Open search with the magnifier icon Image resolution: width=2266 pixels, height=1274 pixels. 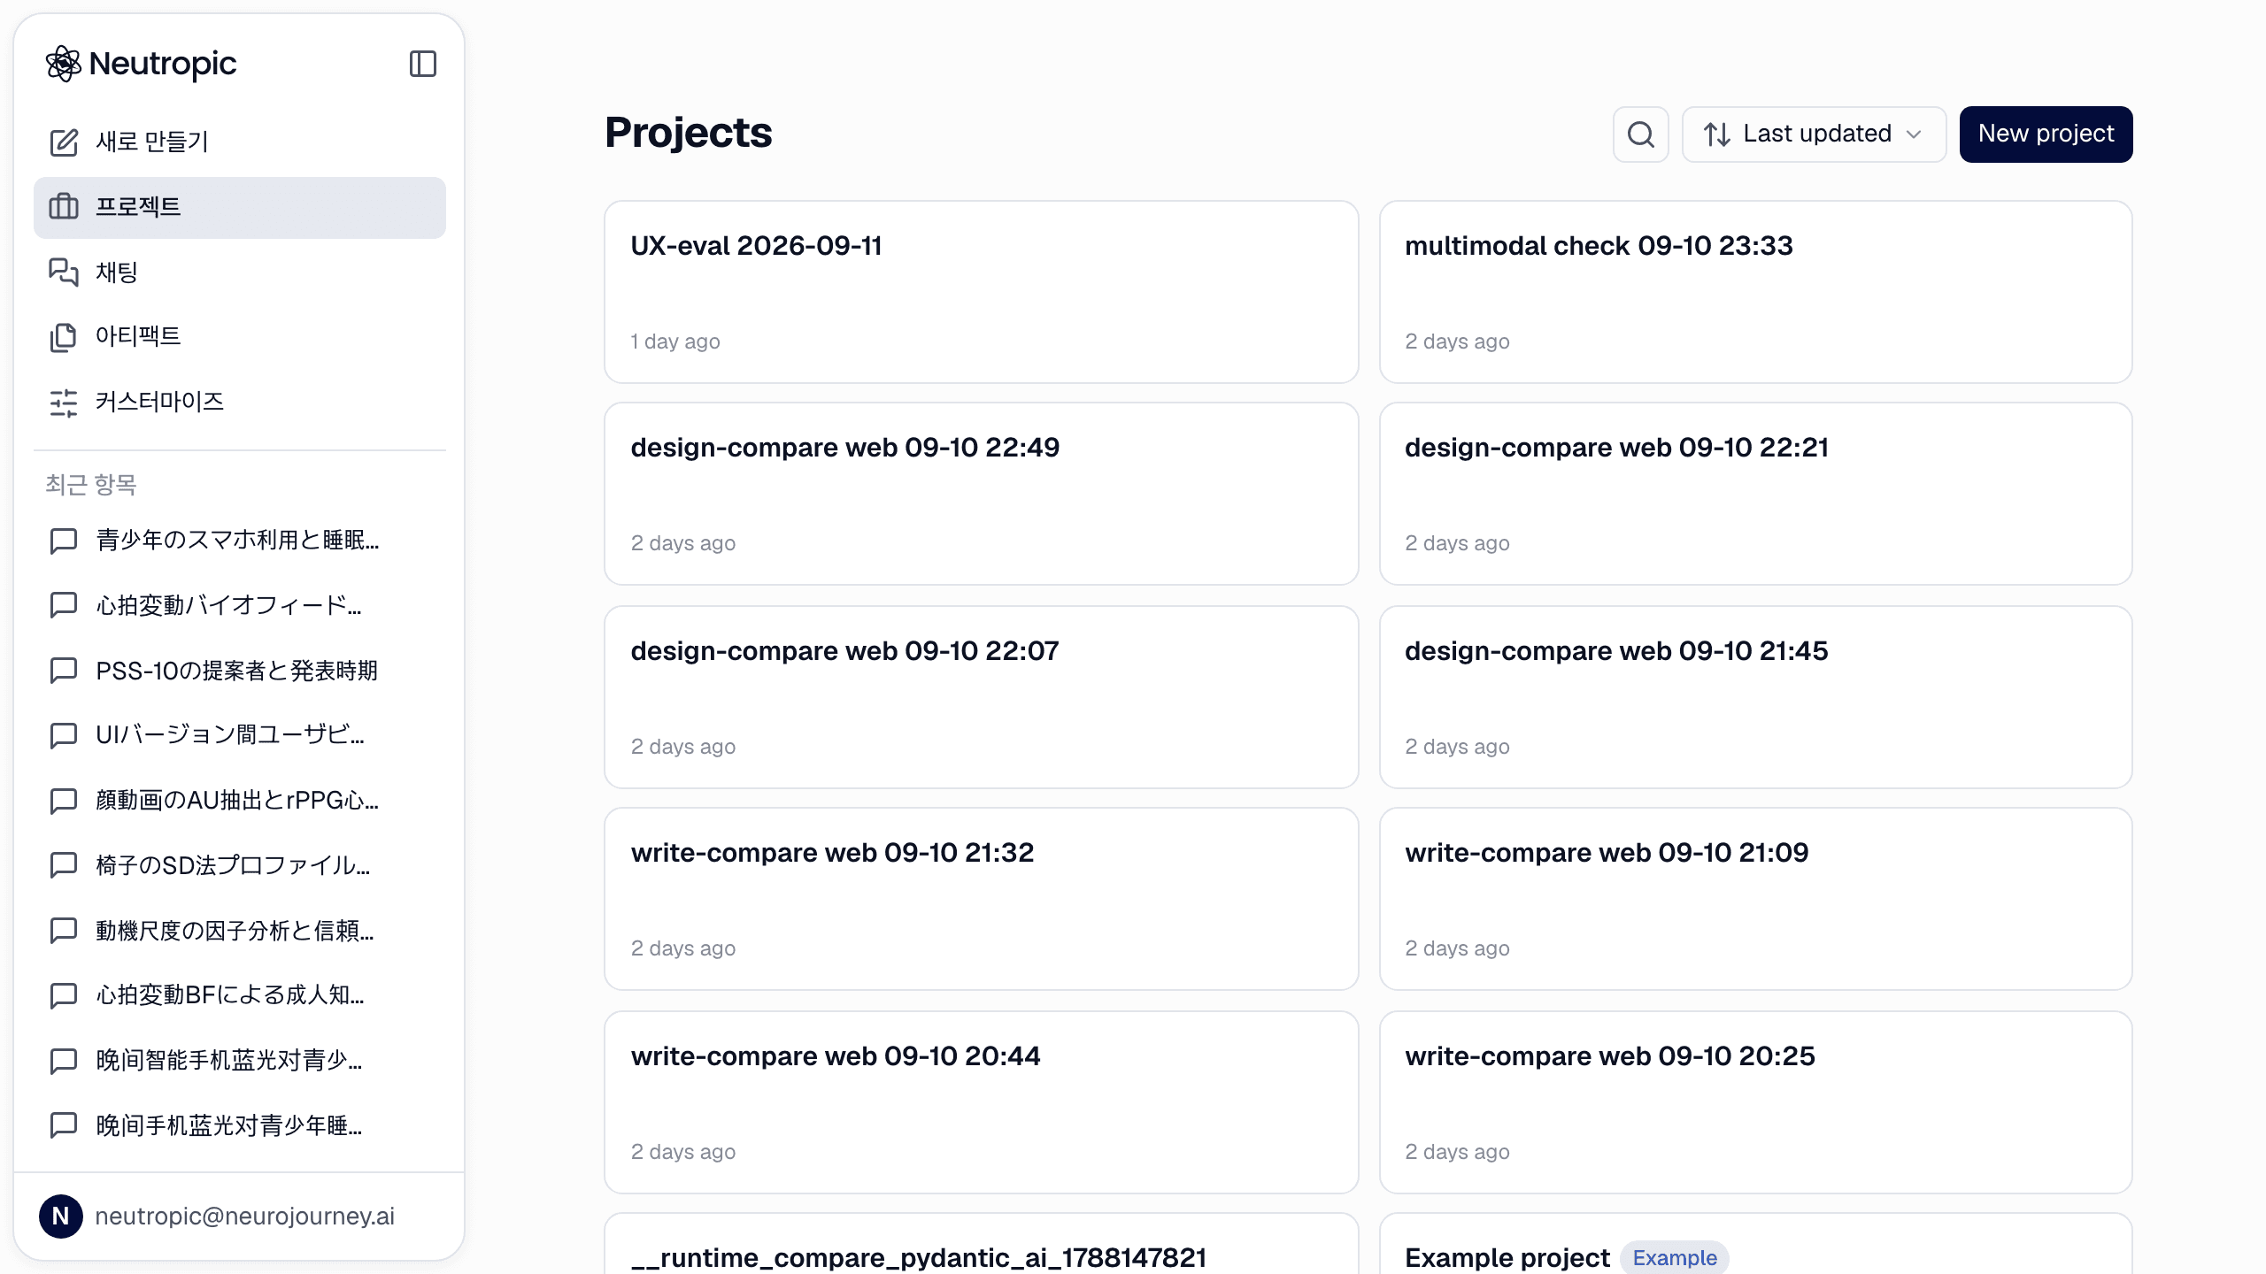pos(1640,134)
